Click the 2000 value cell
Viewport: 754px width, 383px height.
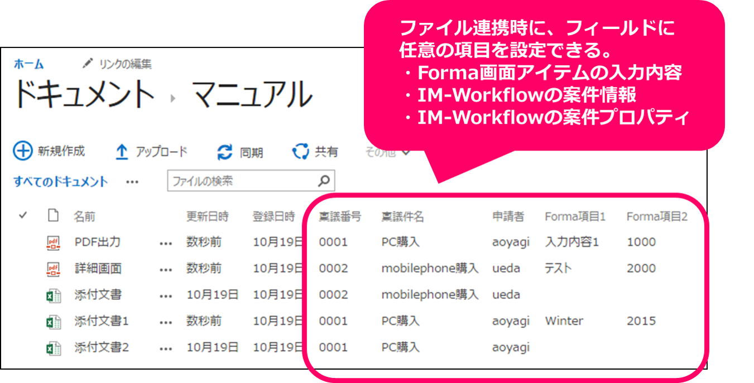point(641,268)
